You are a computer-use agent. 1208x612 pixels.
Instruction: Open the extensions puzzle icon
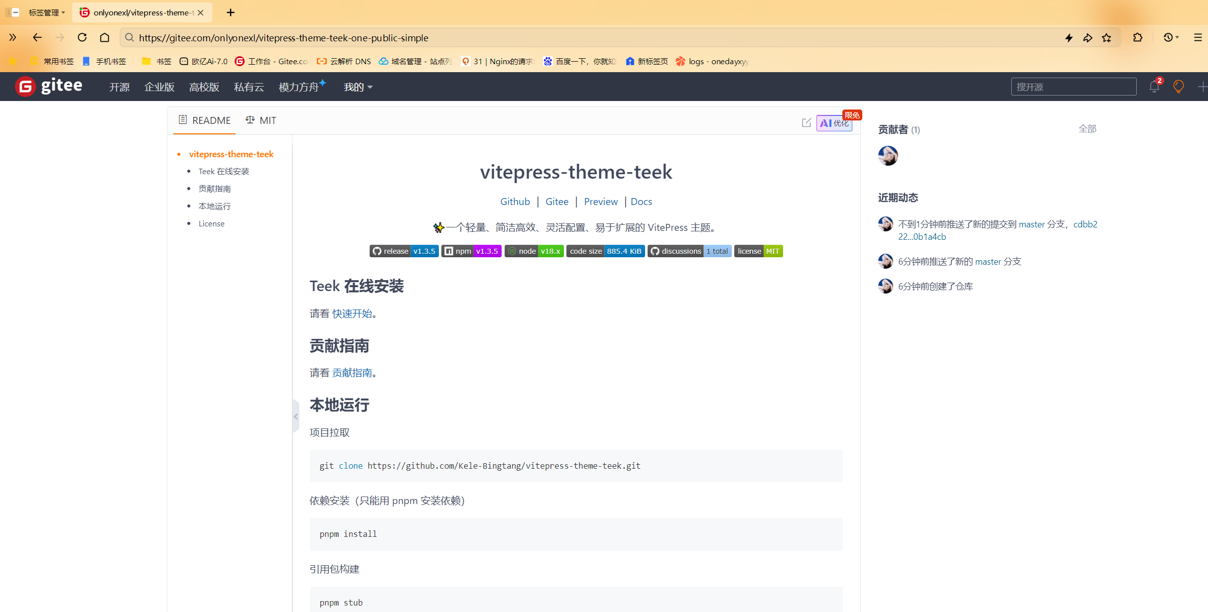click(x=1138, y=37)
